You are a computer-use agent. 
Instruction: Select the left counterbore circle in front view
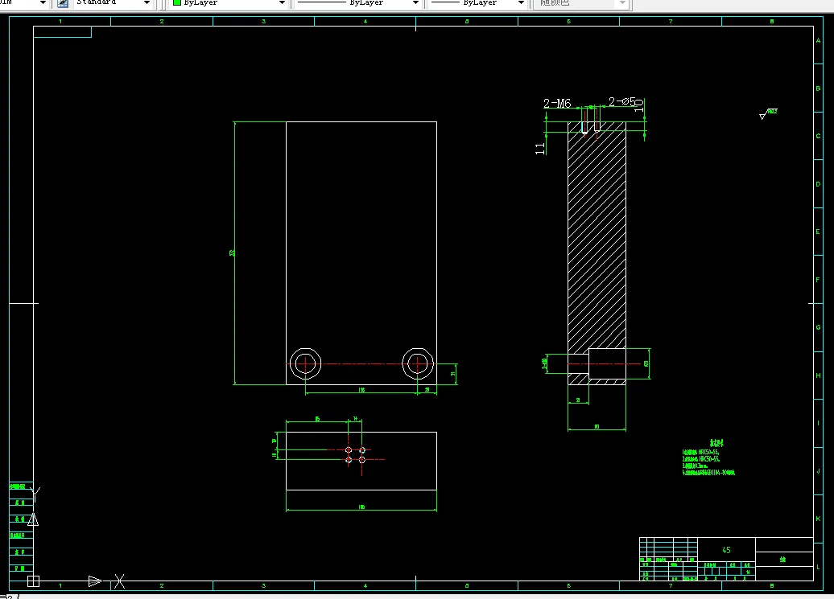click(x=305, y=363)
